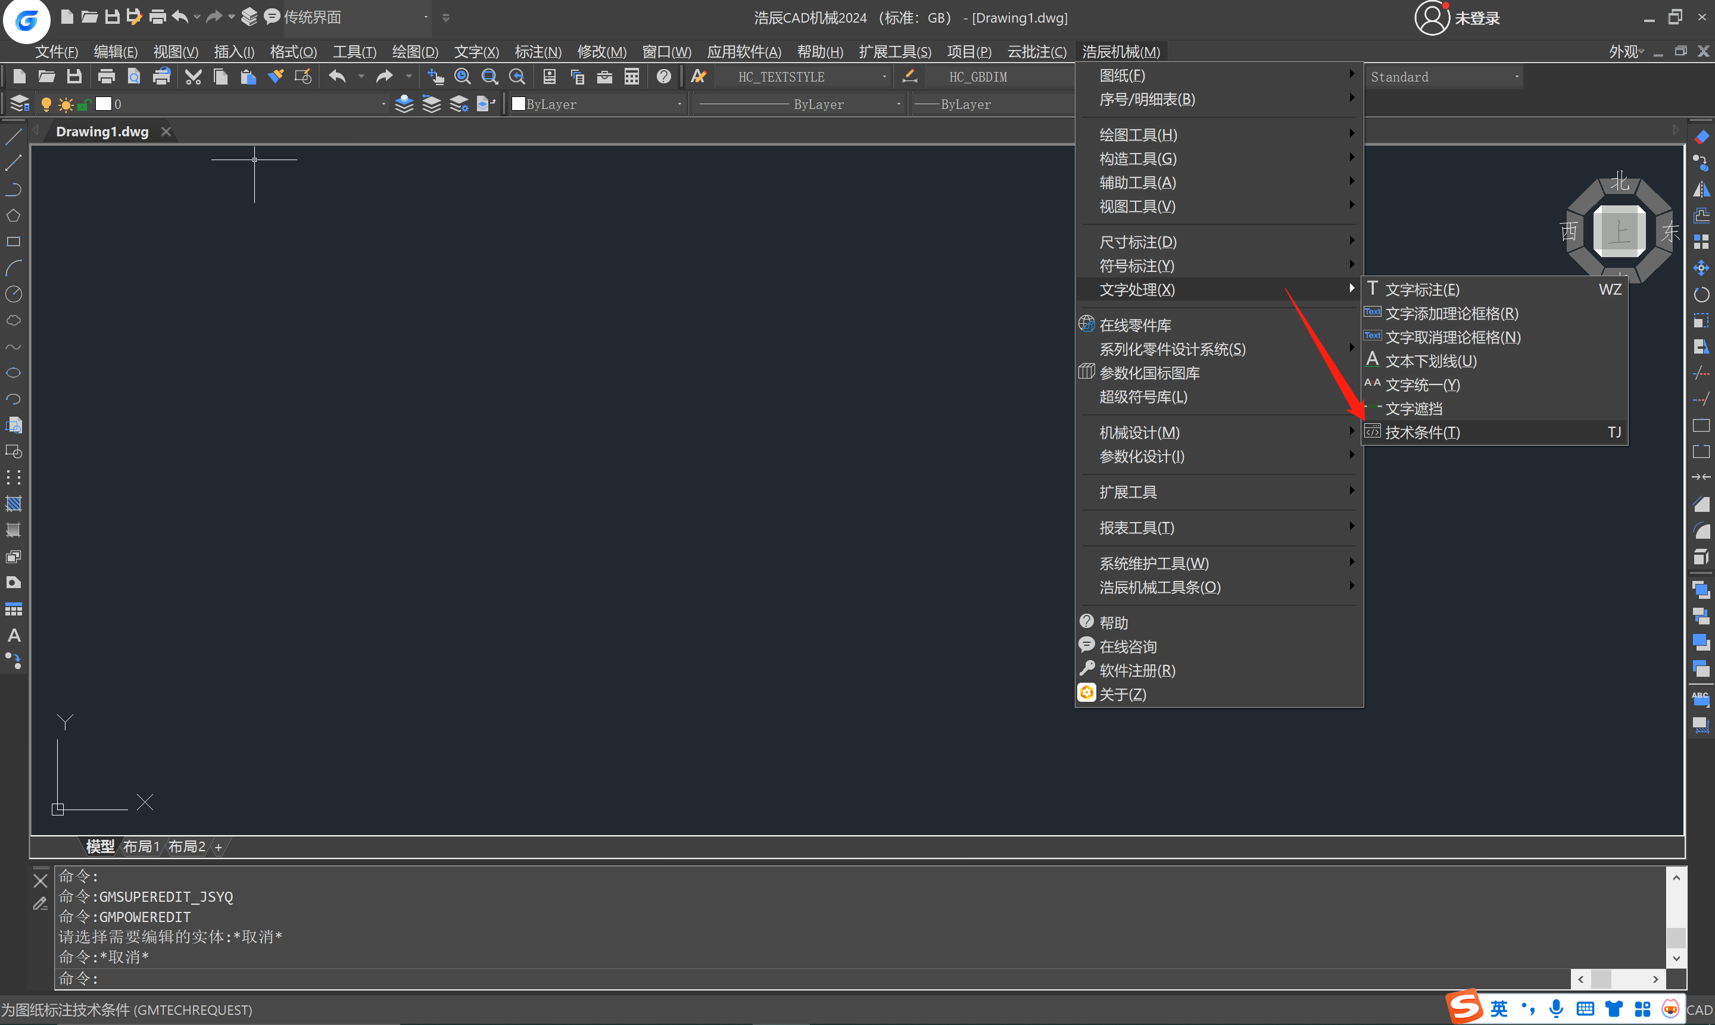The image size is (1715, 1025).
Task: Select the Rectangle draw tool
Action: (x=13, y=242)
